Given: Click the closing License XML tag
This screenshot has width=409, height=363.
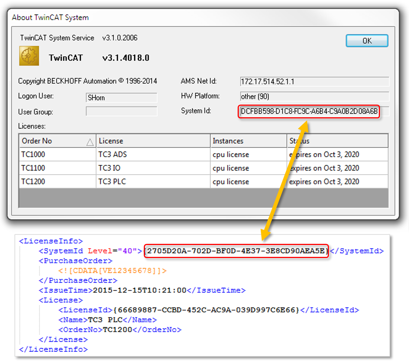Looking at the screenshot, I should (63, 340).
